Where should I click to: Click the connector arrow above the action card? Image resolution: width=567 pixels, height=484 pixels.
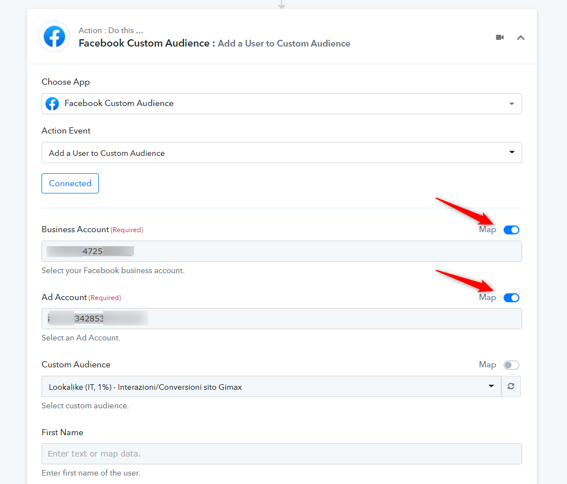coord(282,4)
